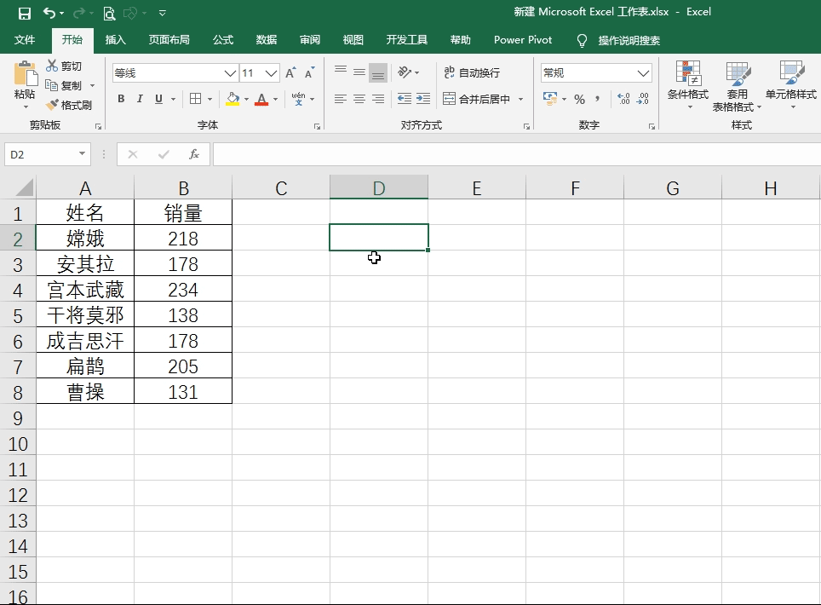This screenshot has width=821, height=605.
Task: Click the text Orientation icon
Action: (x=405, y=72)
